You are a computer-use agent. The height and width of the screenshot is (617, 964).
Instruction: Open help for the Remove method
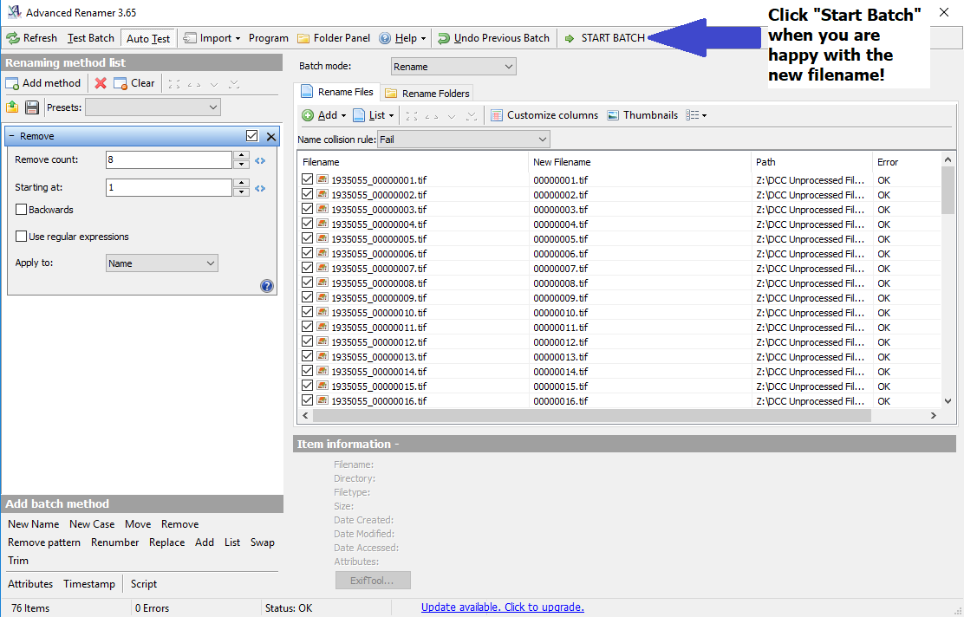coord(266,286)
